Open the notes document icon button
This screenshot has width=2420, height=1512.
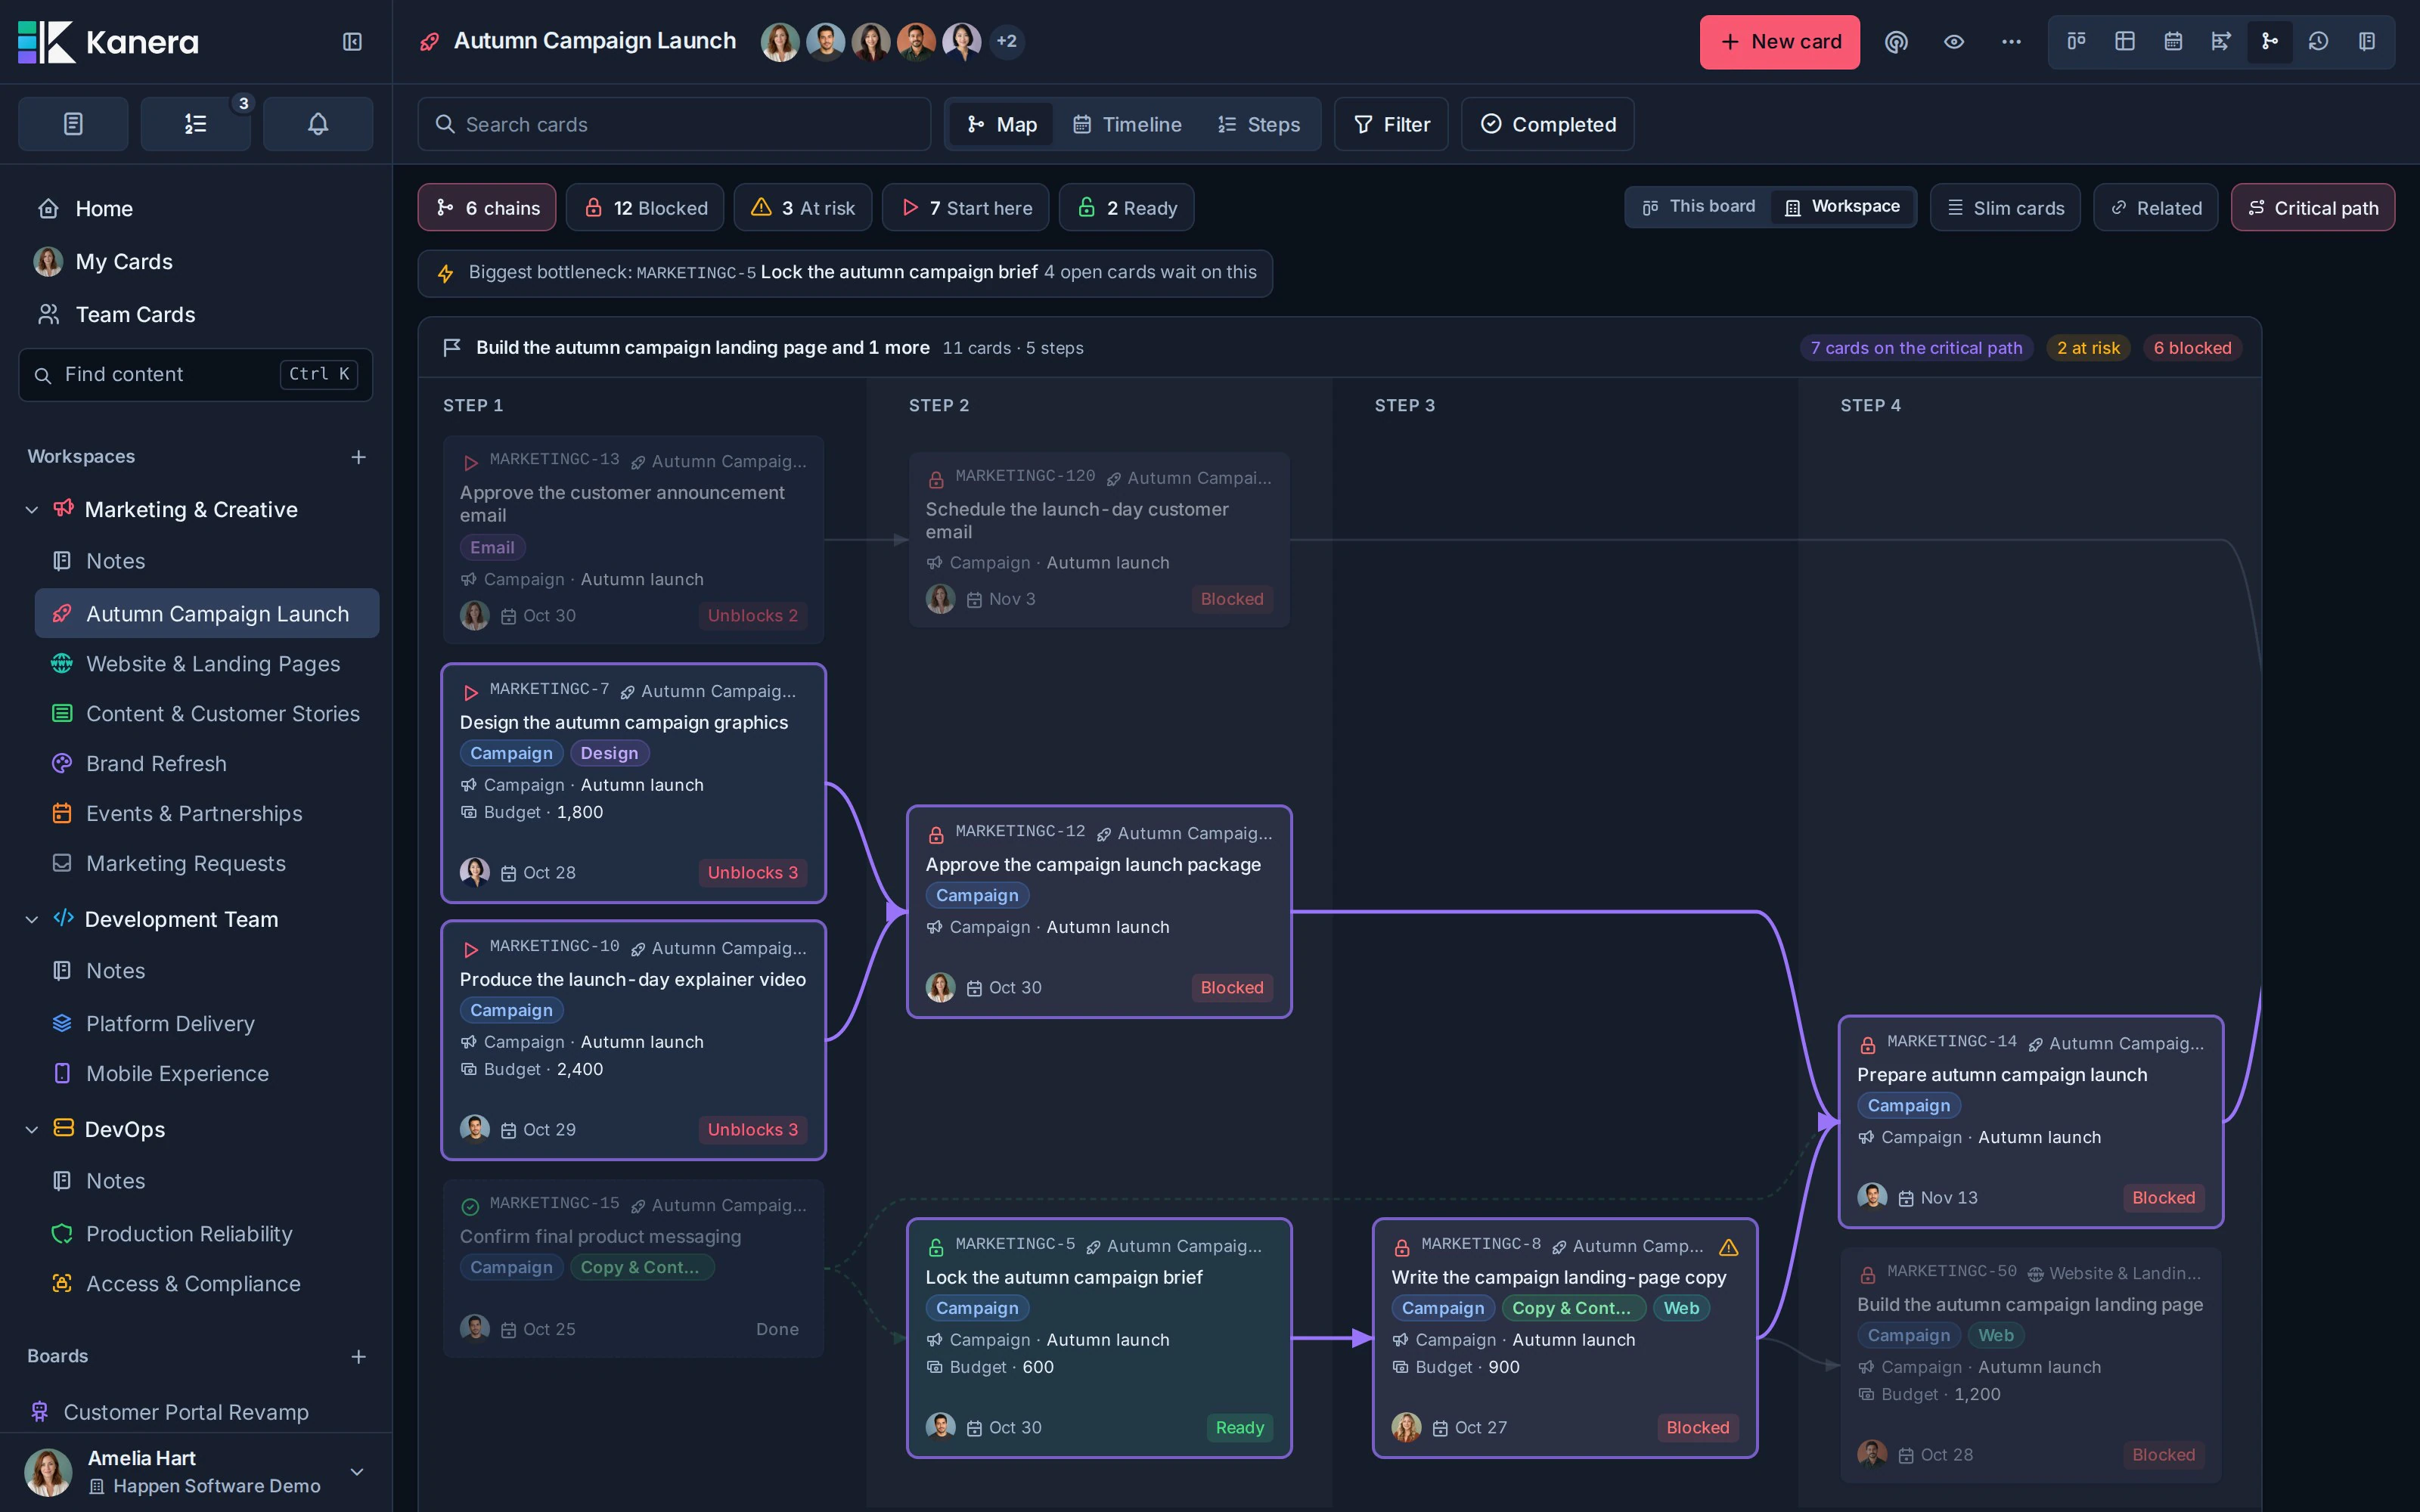73,124
